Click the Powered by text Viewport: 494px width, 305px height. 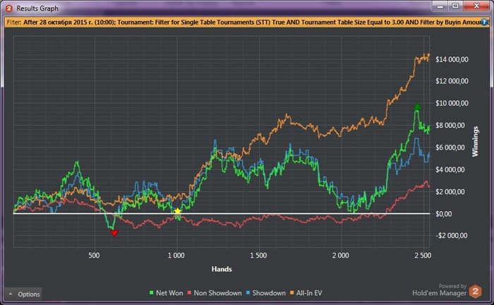point(452,286)
